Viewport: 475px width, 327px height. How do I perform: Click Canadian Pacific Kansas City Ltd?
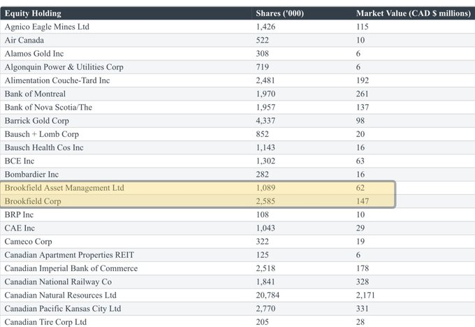click(63, 309)
